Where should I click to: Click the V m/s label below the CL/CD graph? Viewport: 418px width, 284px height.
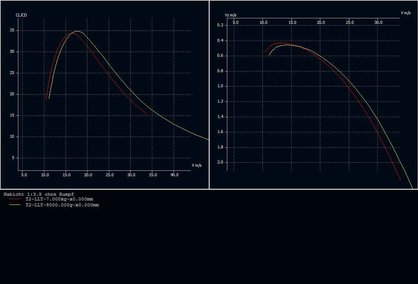(x=197, y=165)
